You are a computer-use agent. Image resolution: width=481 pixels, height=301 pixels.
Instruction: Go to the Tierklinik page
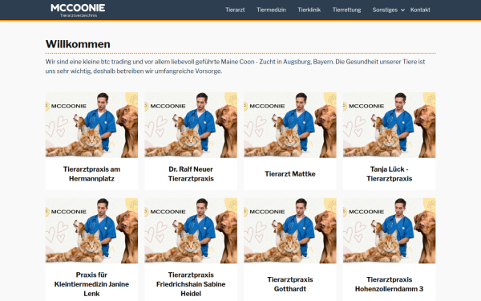[309, 10]
